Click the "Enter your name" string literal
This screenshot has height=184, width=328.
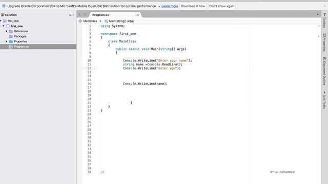tap(172, 60)
